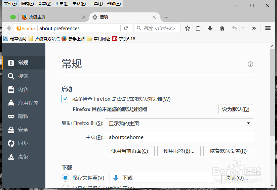Click the Firefox identity icon in the address bar

click(x=26, y=28)
